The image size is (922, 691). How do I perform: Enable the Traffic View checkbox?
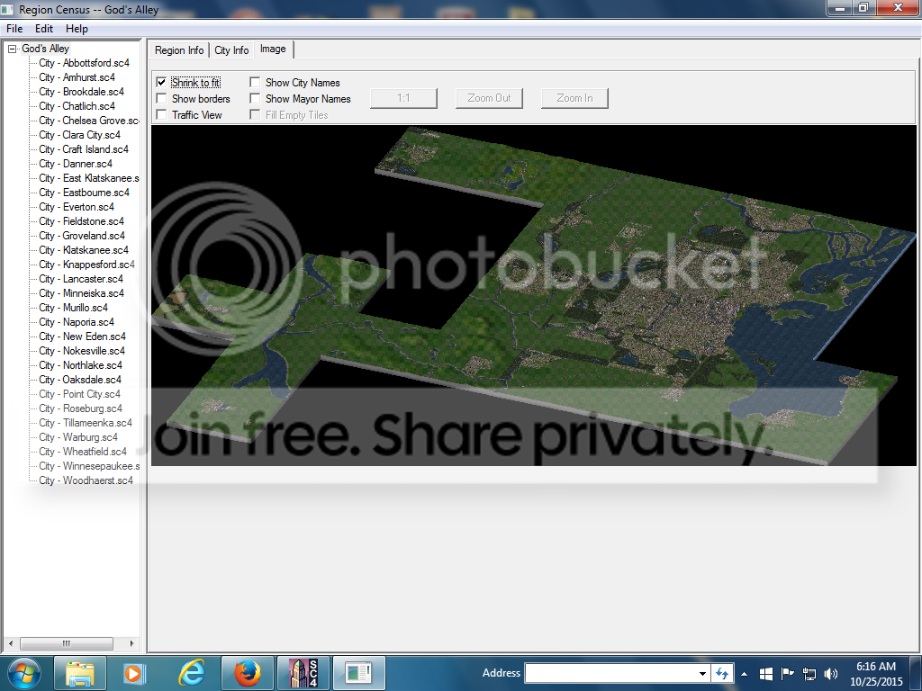(x=161, y=114)
